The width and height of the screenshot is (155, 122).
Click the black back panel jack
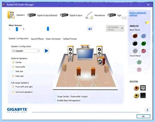(x=135, y=43)
